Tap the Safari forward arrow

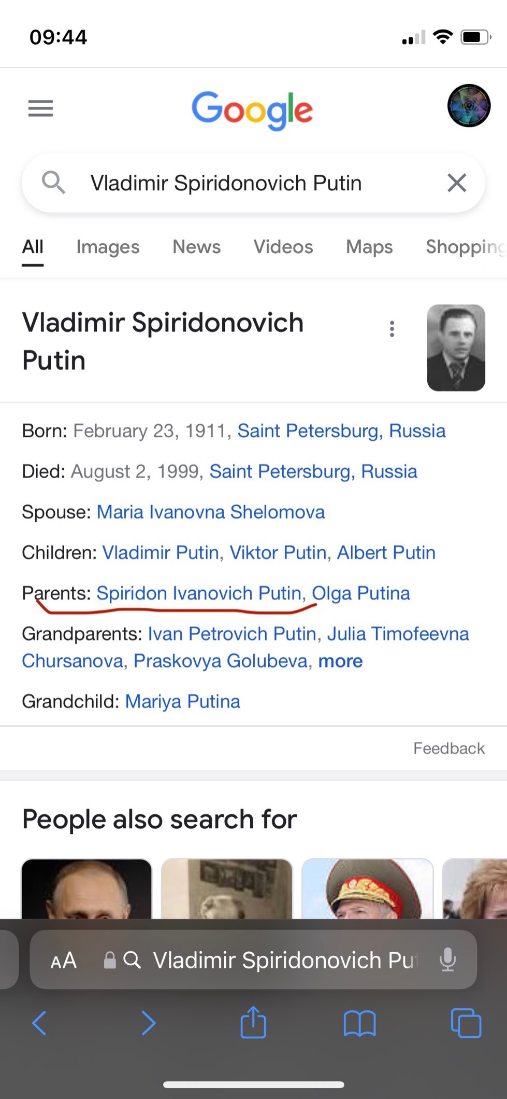[x=149, y=1023]
